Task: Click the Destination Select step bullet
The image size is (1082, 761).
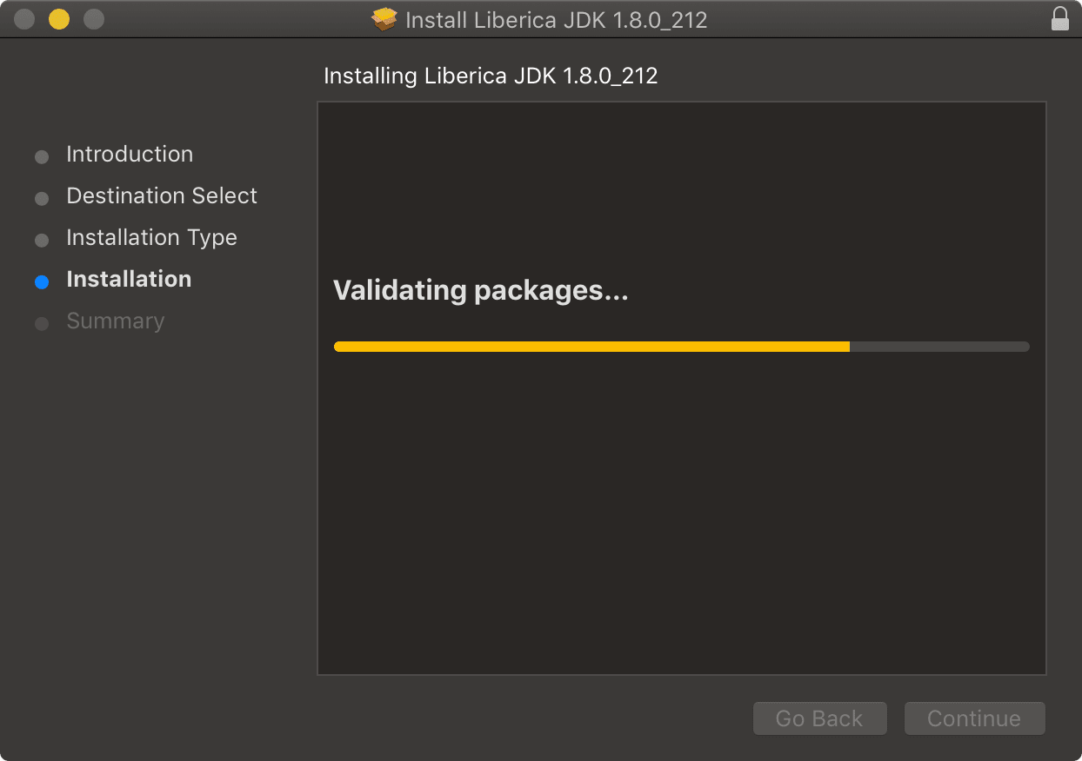Action: tap(42, 198)
